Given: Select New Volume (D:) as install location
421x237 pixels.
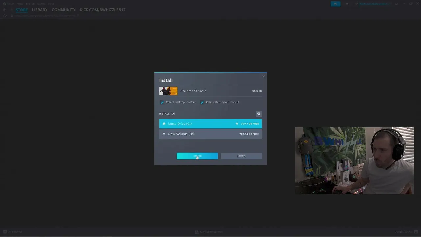Looking at the screenshot, I should pyautogui.click(x=210, y=134).
